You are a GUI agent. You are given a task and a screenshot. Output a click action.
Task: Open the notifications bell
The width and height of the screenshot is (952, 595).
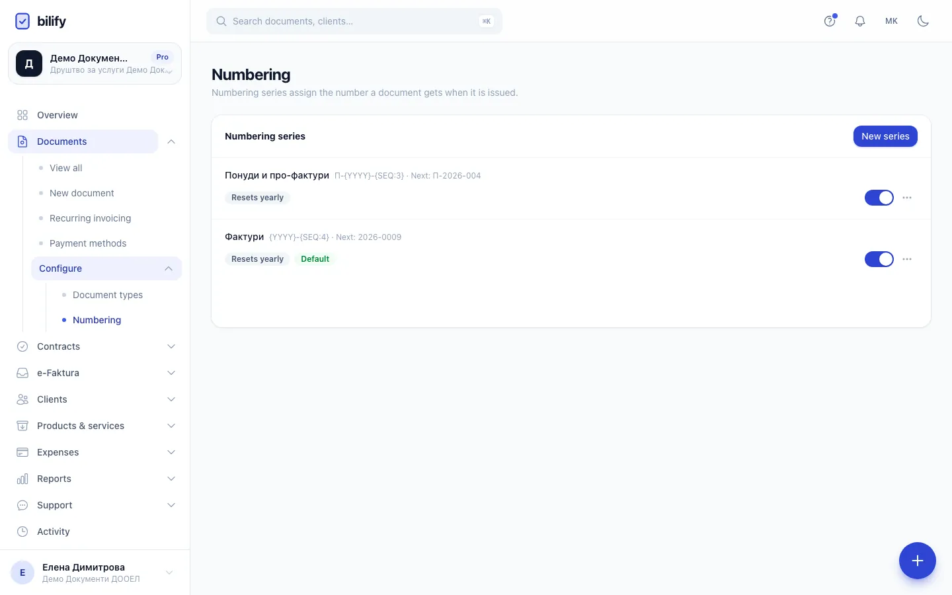point(860,21)
